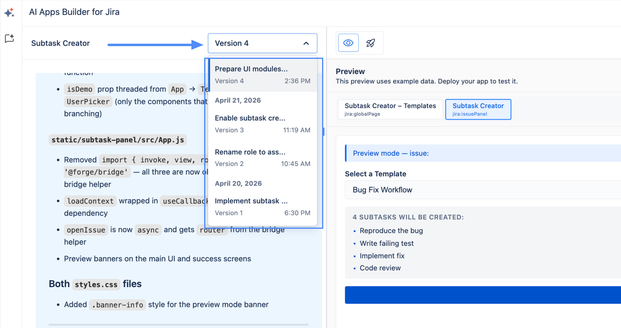The height and width of the screenshot is (328, 621).
Task: Switch to Subtask Creator – Templates tab
Action: click(x=390, y=109)
